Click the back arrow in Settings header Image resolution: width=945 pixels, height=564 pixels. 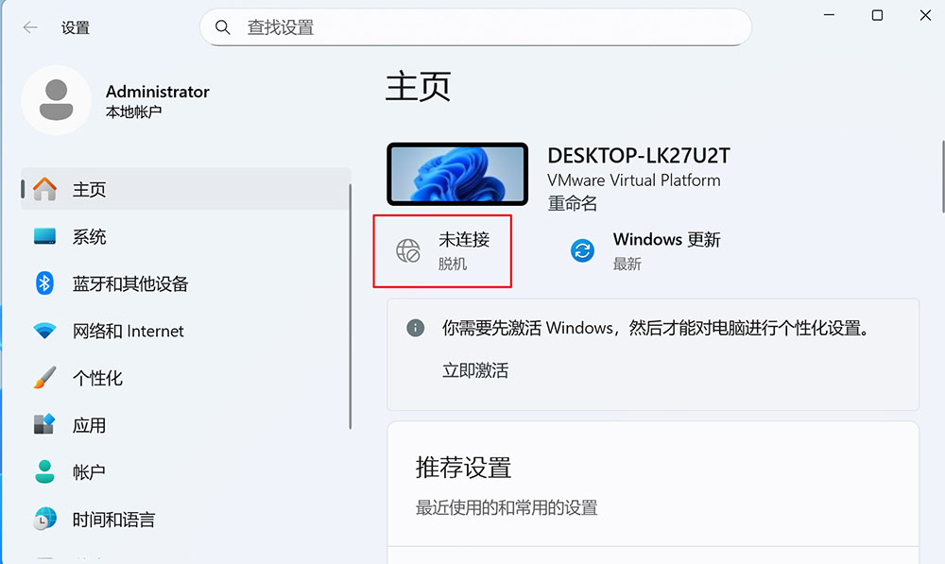(30, 27)
